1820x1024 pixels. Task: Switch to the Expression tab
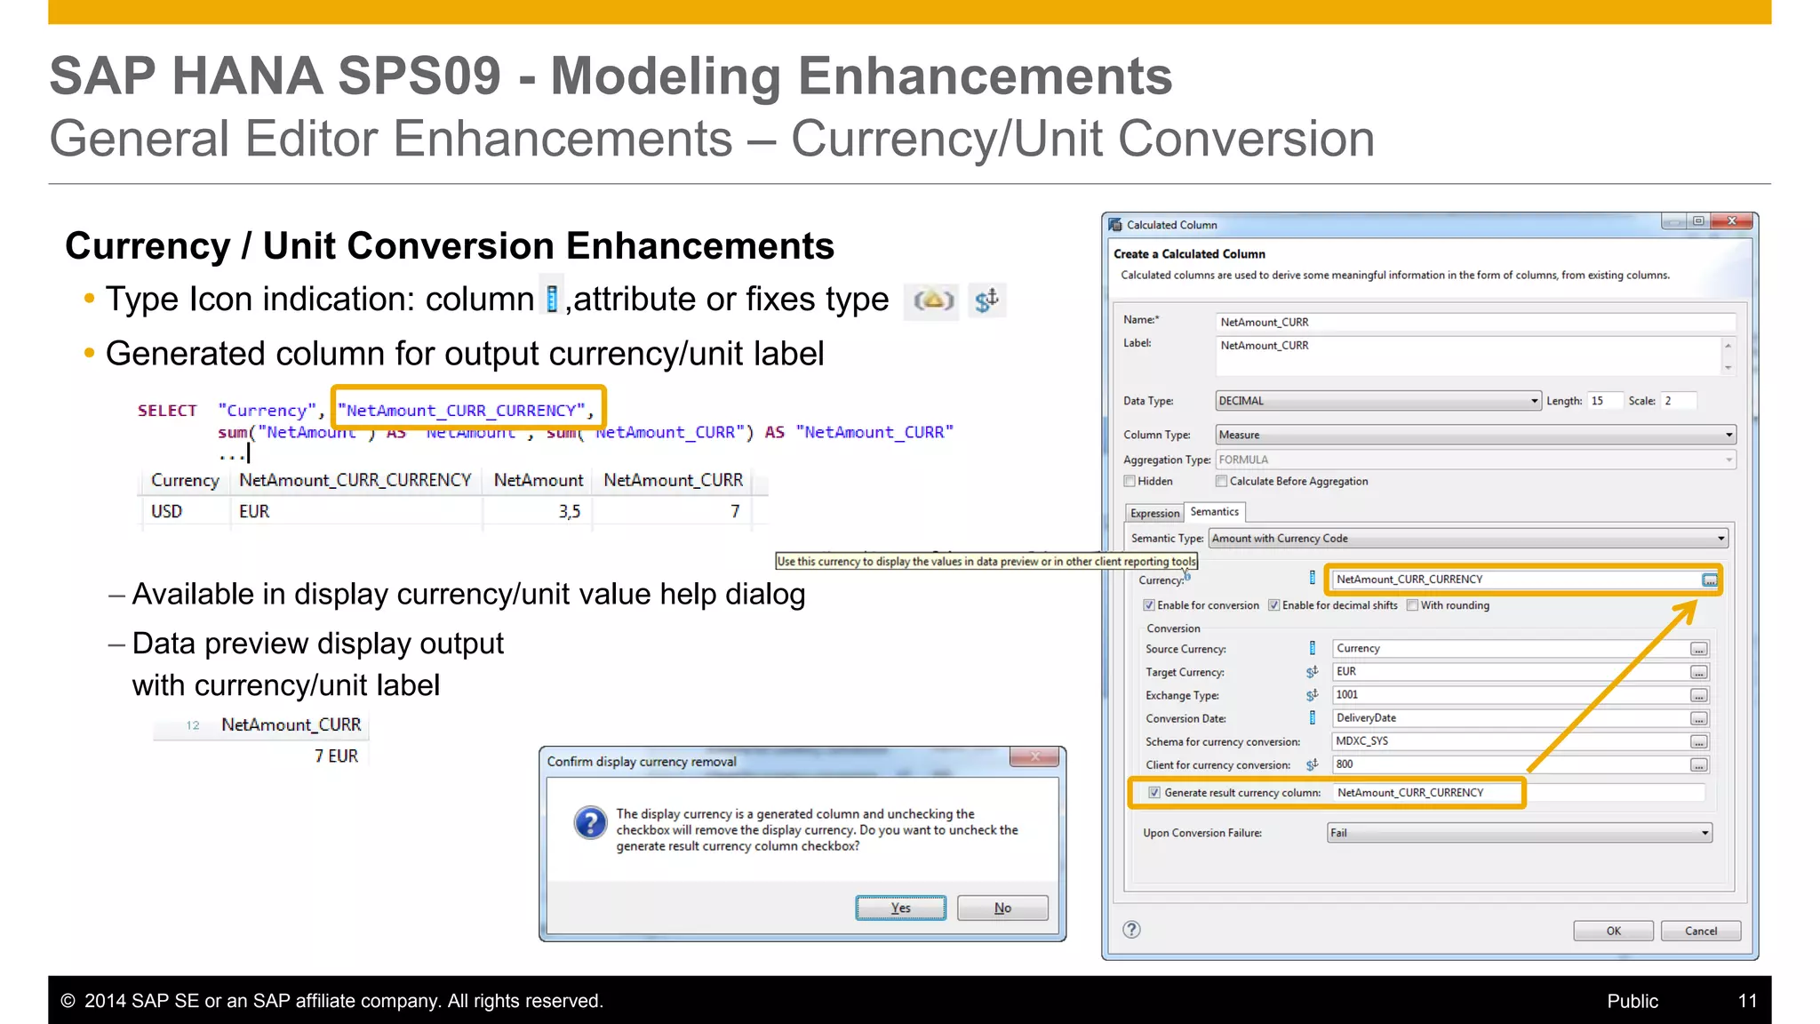(1154, 513)
